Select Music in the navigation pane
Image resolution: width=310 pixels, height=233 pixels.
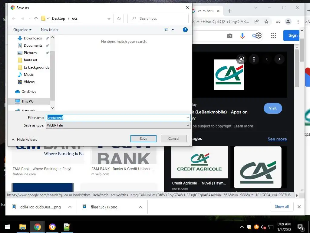28,75
